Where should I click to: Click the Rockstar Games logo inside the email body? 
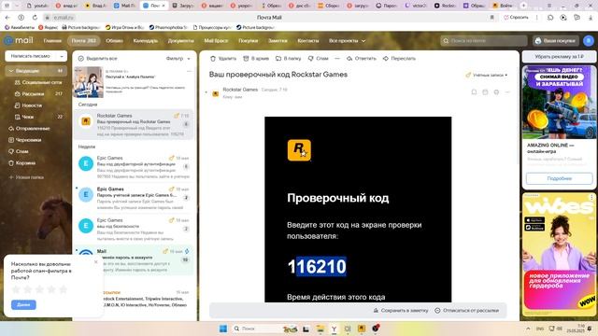click(x=299, y=150)
